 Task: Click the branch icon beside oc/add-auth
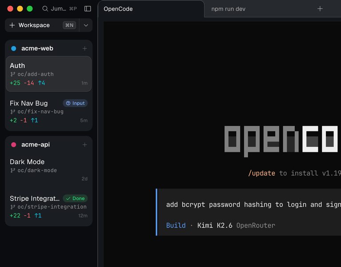click(13, 74)
